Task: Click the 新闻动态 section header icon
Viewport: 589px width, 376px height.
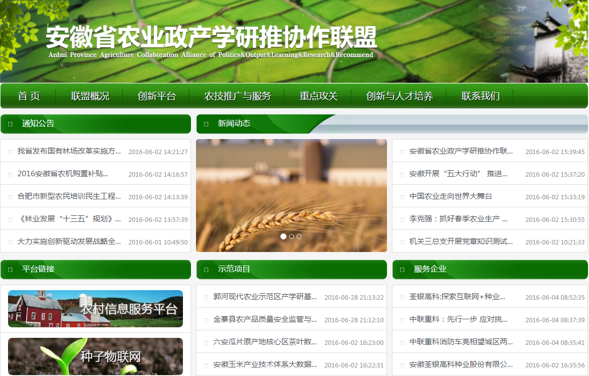Action: (x=206, y=124)
